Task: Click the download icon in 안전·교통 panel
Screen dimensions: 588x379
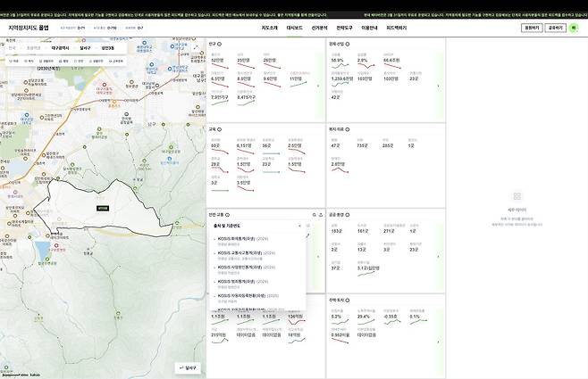Action: pyautogui.click(x=321, y=215)
